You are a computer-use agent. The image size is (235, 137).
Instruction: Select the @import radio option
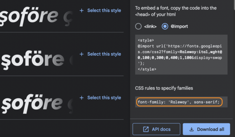point(165,27)
